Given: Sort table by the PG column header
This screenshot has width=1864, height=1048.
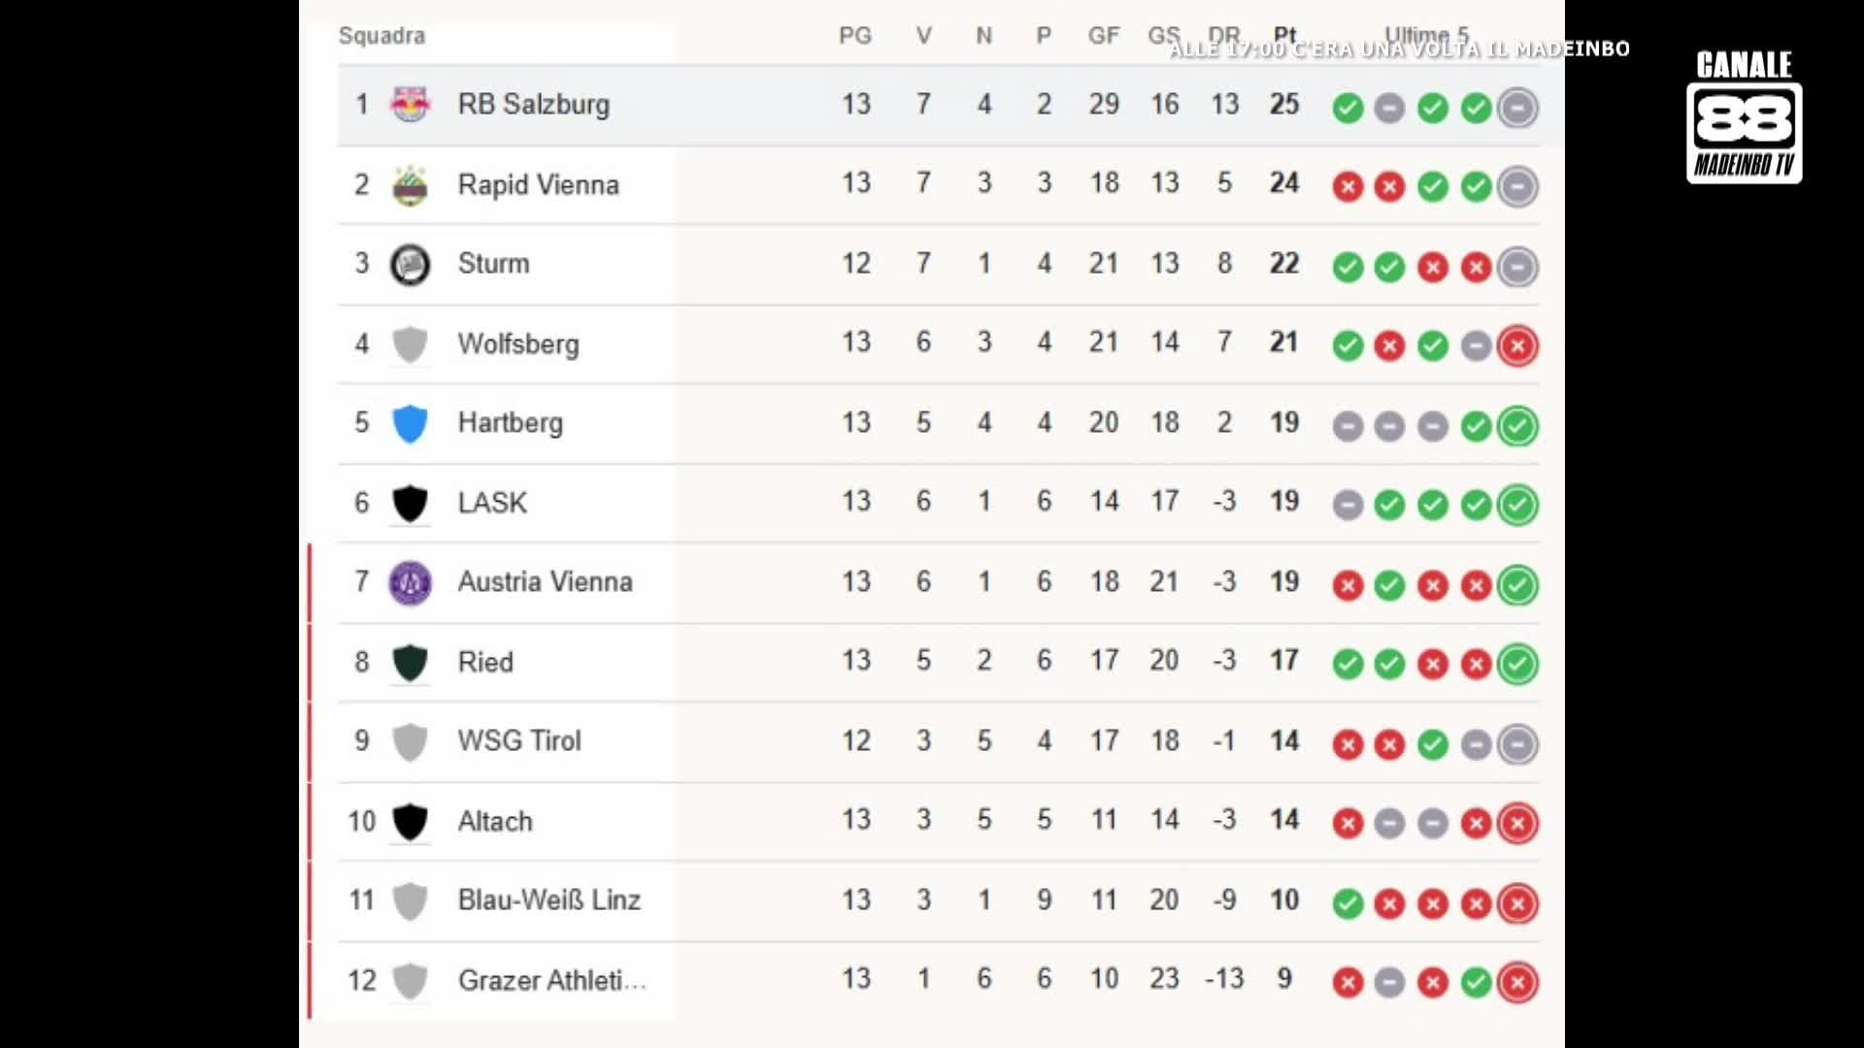Looking at the screenshot, I should (855, 36).
